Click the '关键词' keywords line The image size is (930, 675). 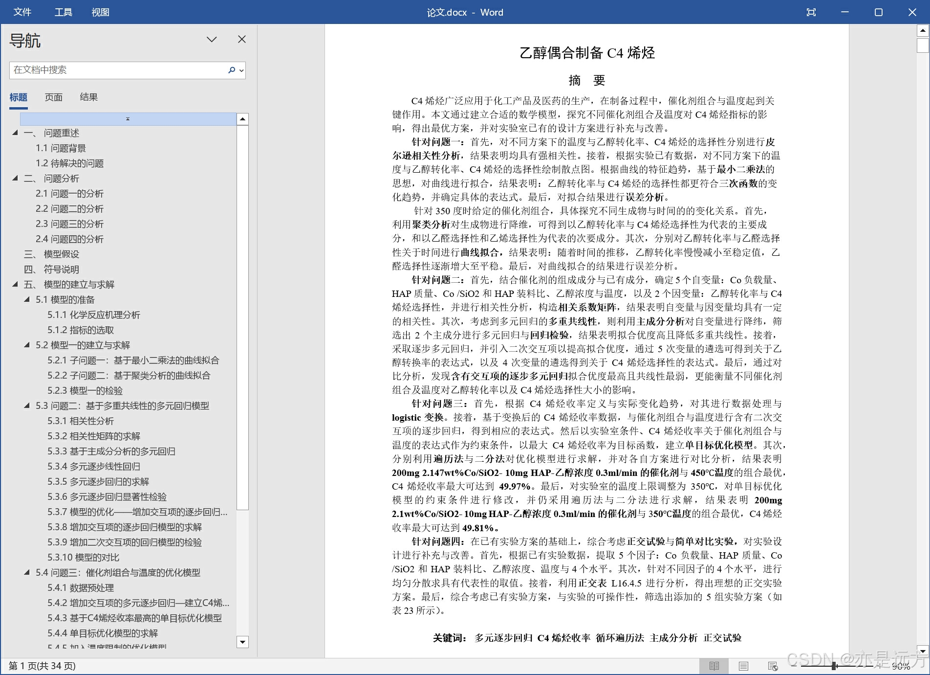point(587,638)
